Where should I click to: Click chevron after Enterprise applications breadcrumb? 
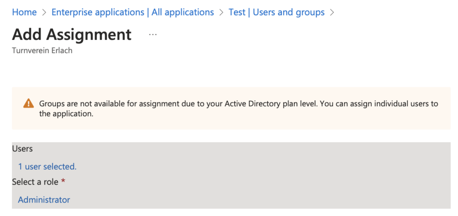coord(221,13)
